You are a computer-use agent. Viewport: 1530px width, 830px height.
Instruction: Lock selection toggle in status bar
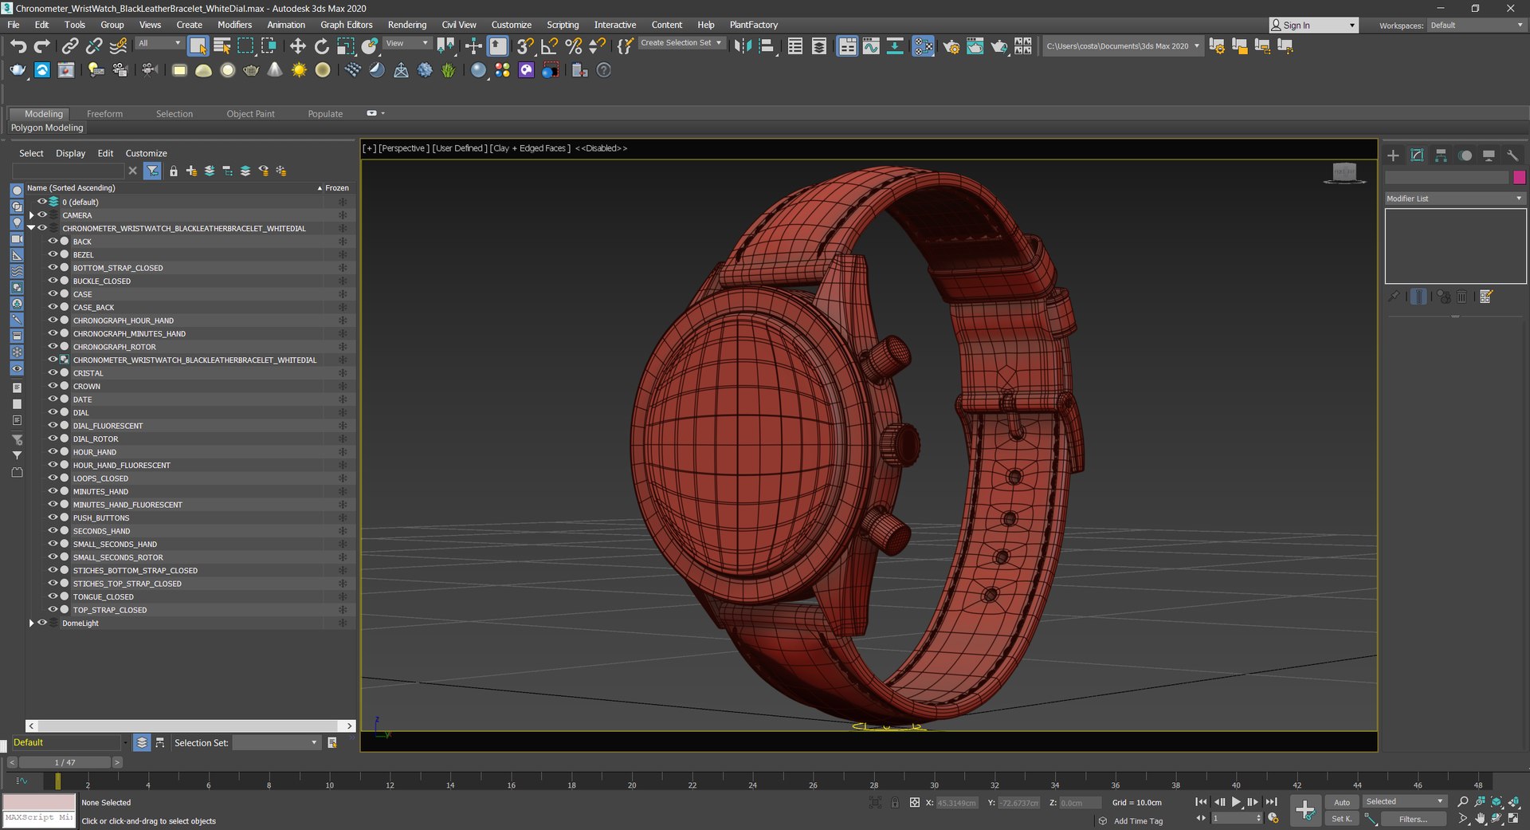tap(895, 803)
